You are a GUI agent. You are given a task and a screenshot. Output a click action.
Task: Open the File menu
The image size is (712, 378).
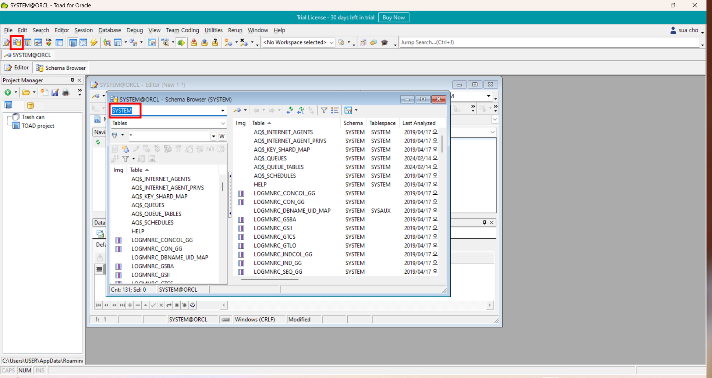point(8,30)
